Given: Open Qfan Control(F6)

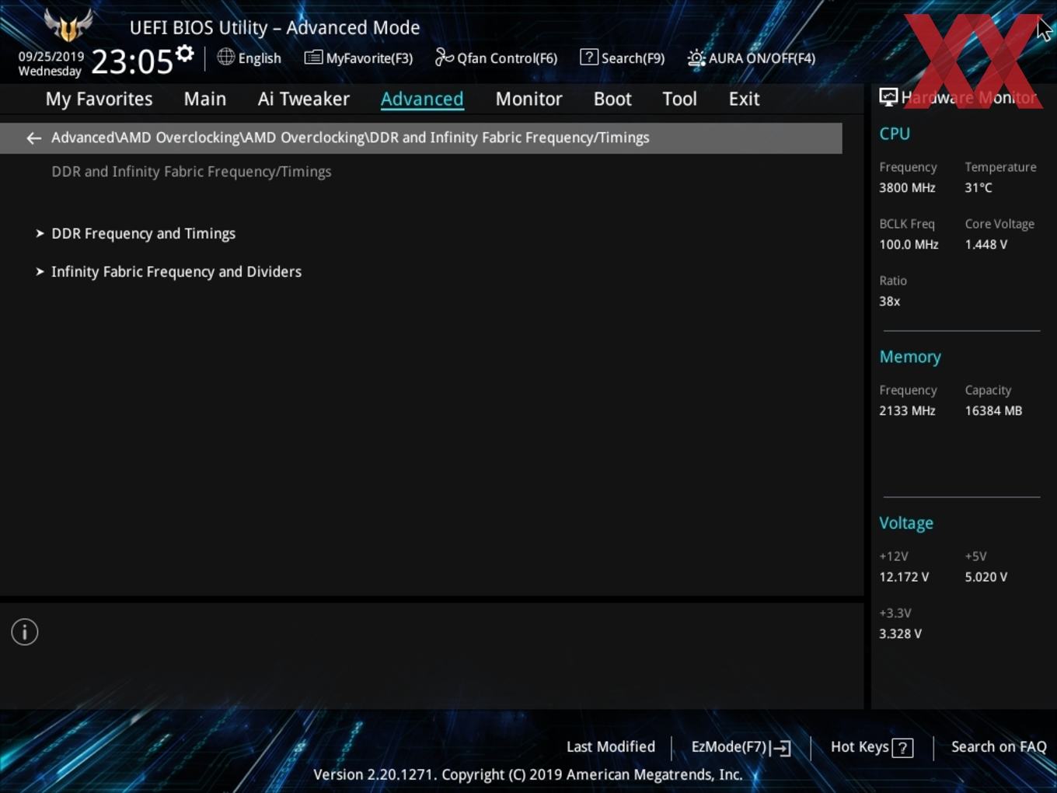Looking at the screenshot, I should tap(496, 58).
